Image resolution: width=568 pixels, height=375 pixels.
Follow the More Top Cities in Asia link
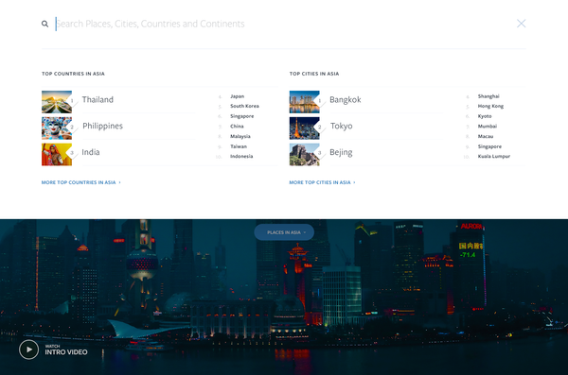pos(322,182)
